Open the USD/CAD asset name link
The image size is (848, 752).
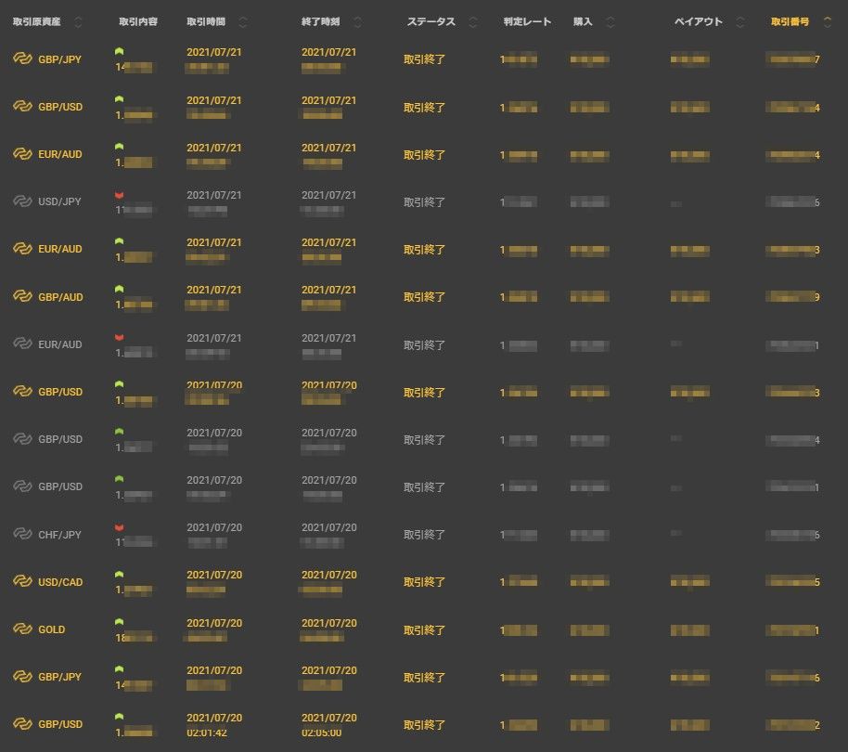[60, 582]
